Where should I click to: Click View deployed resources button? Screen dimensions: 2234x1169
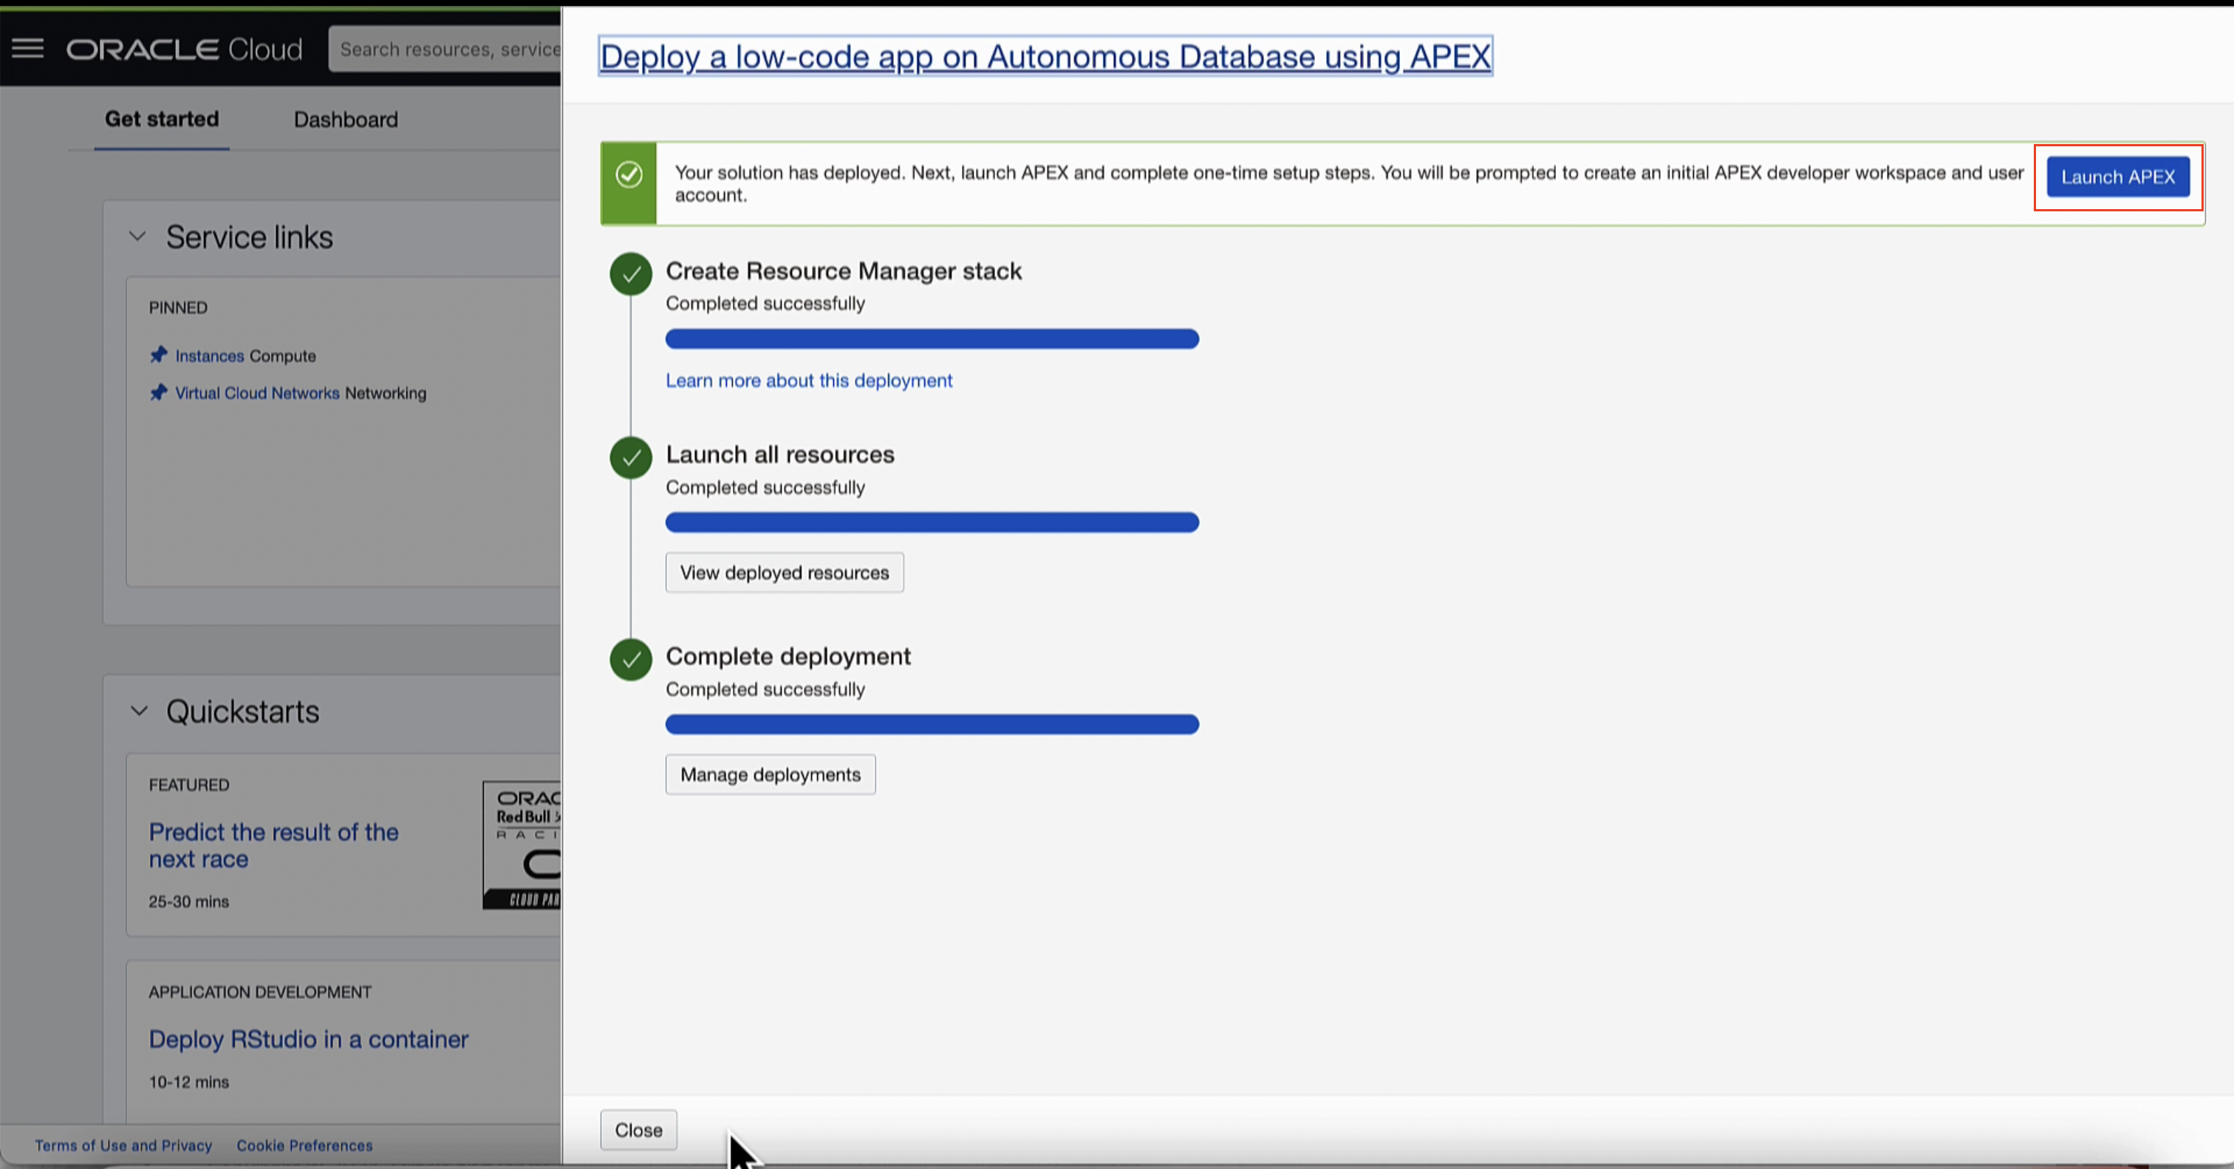click(x=784, y=573)
